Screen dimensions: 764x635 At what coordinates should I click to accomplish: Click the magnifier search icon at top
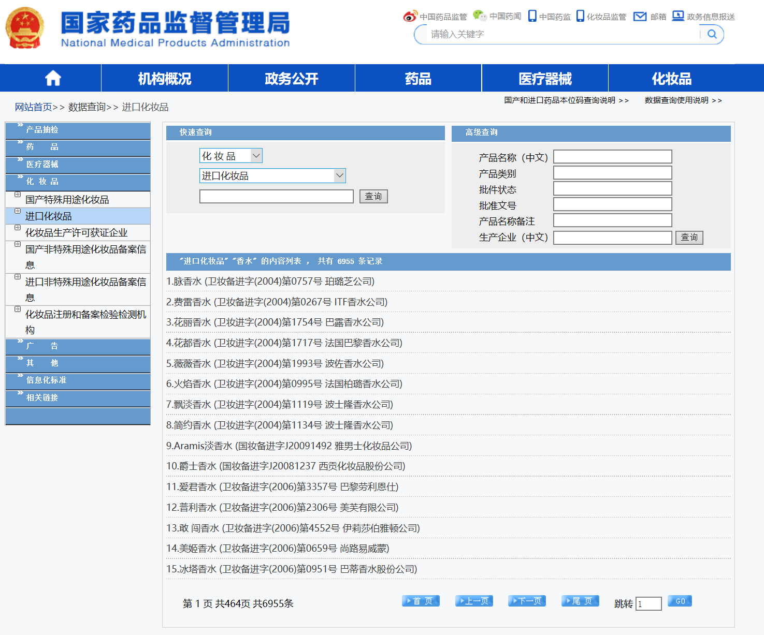tap(712, 34)
